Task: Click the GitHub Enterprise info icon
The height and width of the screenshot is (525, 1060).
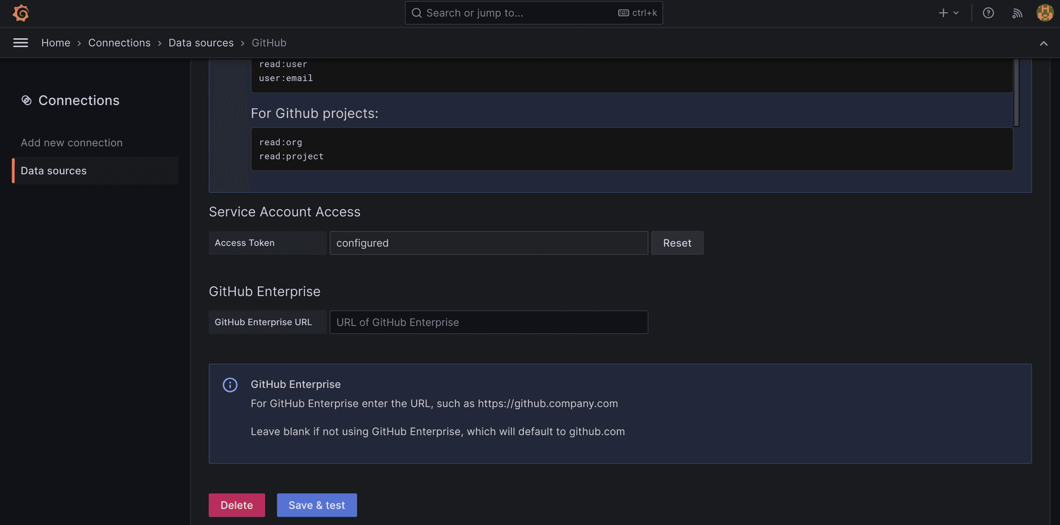Action: point(230,385)
